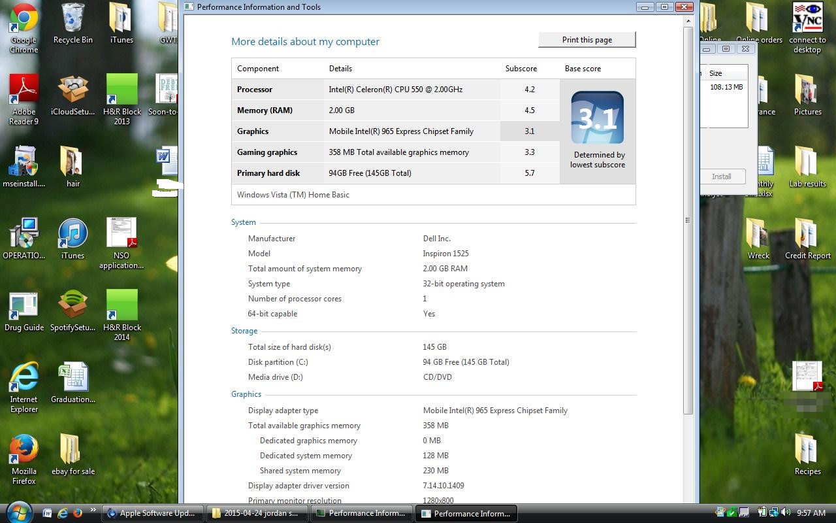
Task: Click the dedicated system memory value '128 MB'
Action: click(x=436, y=456)
